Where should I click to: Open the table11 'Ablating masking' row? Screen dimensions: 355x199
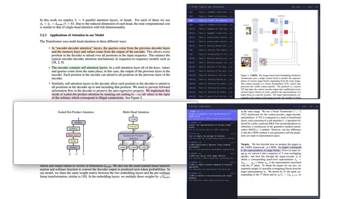click(x=211, y=80)
